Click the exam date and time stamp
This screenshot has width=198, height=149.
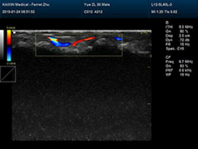[19, 12]
